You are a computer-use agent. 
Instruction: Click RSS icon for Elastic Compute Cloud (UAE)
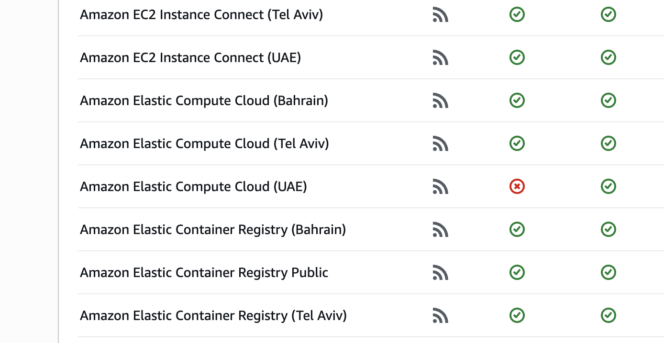(x=440, y=187)
